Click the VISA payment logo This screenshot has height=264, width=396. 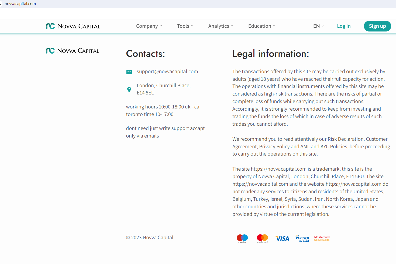(282, 238)
